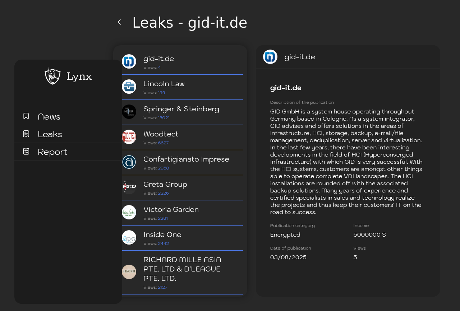Click the back arrow next to Leaks title
The height and width of the screenshot is (311, 460).
119,22
